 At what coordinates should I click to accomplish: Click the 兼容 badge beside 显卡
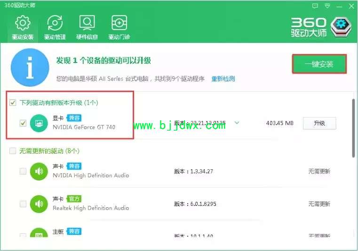tap(74, 118)
